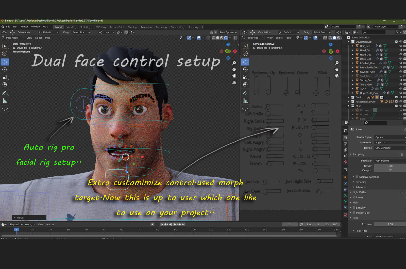Expand the Light Paths panel

(359, 192)
